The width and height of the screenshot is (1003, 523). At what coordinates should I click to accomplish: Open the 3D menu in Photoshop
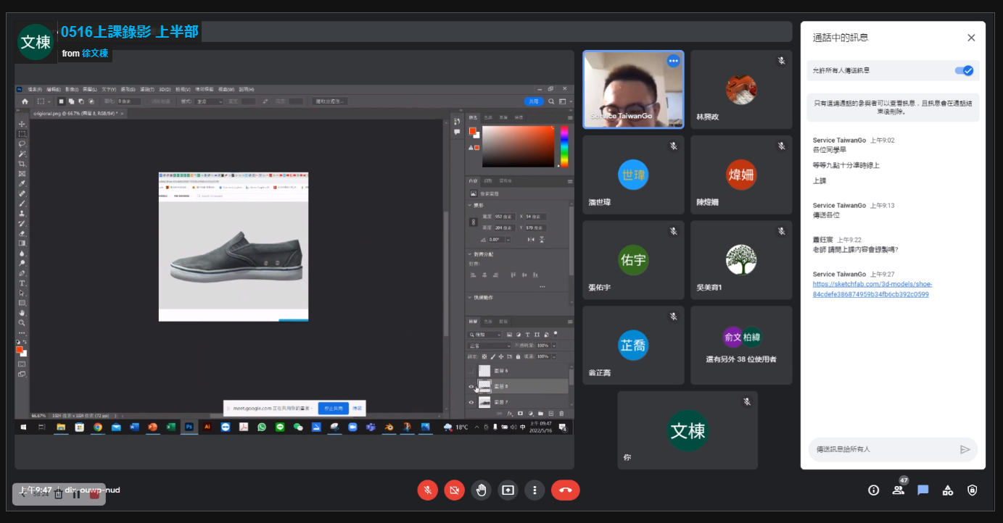pyautogui.click(x=165, y=89)
